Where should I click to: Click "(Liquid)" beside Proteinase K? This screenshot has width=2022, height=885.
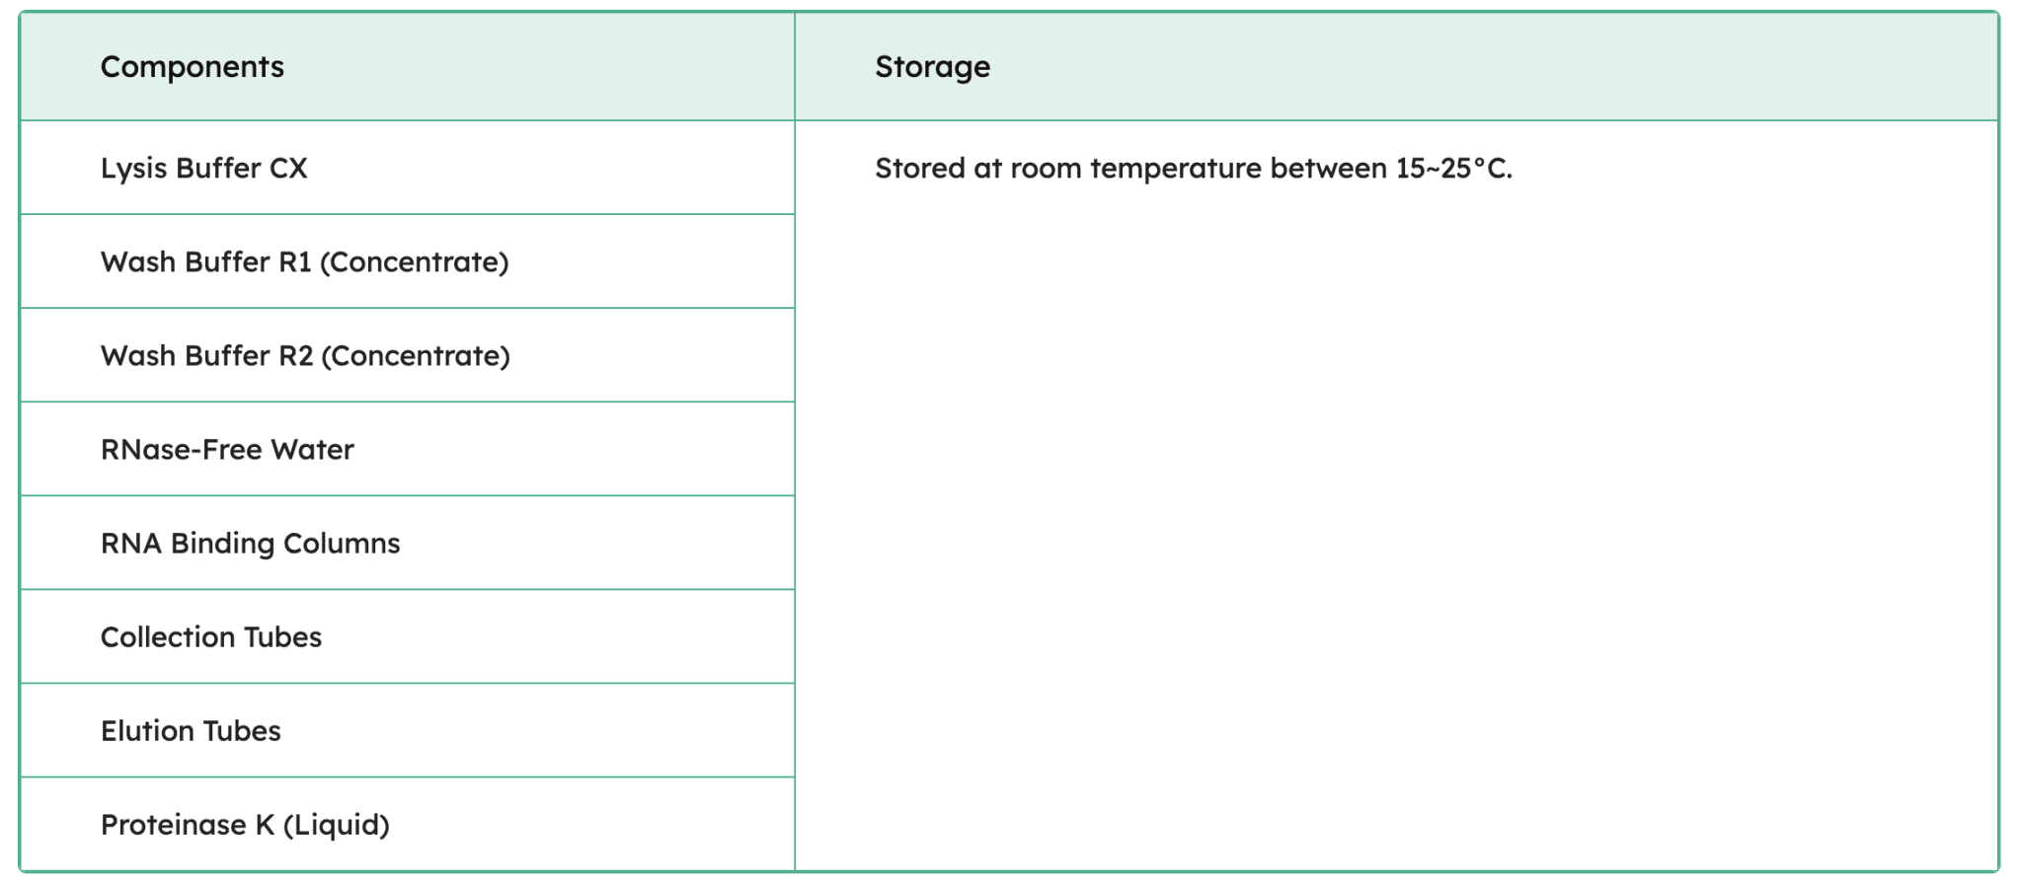pyautogui.click(x=337, y=825)
